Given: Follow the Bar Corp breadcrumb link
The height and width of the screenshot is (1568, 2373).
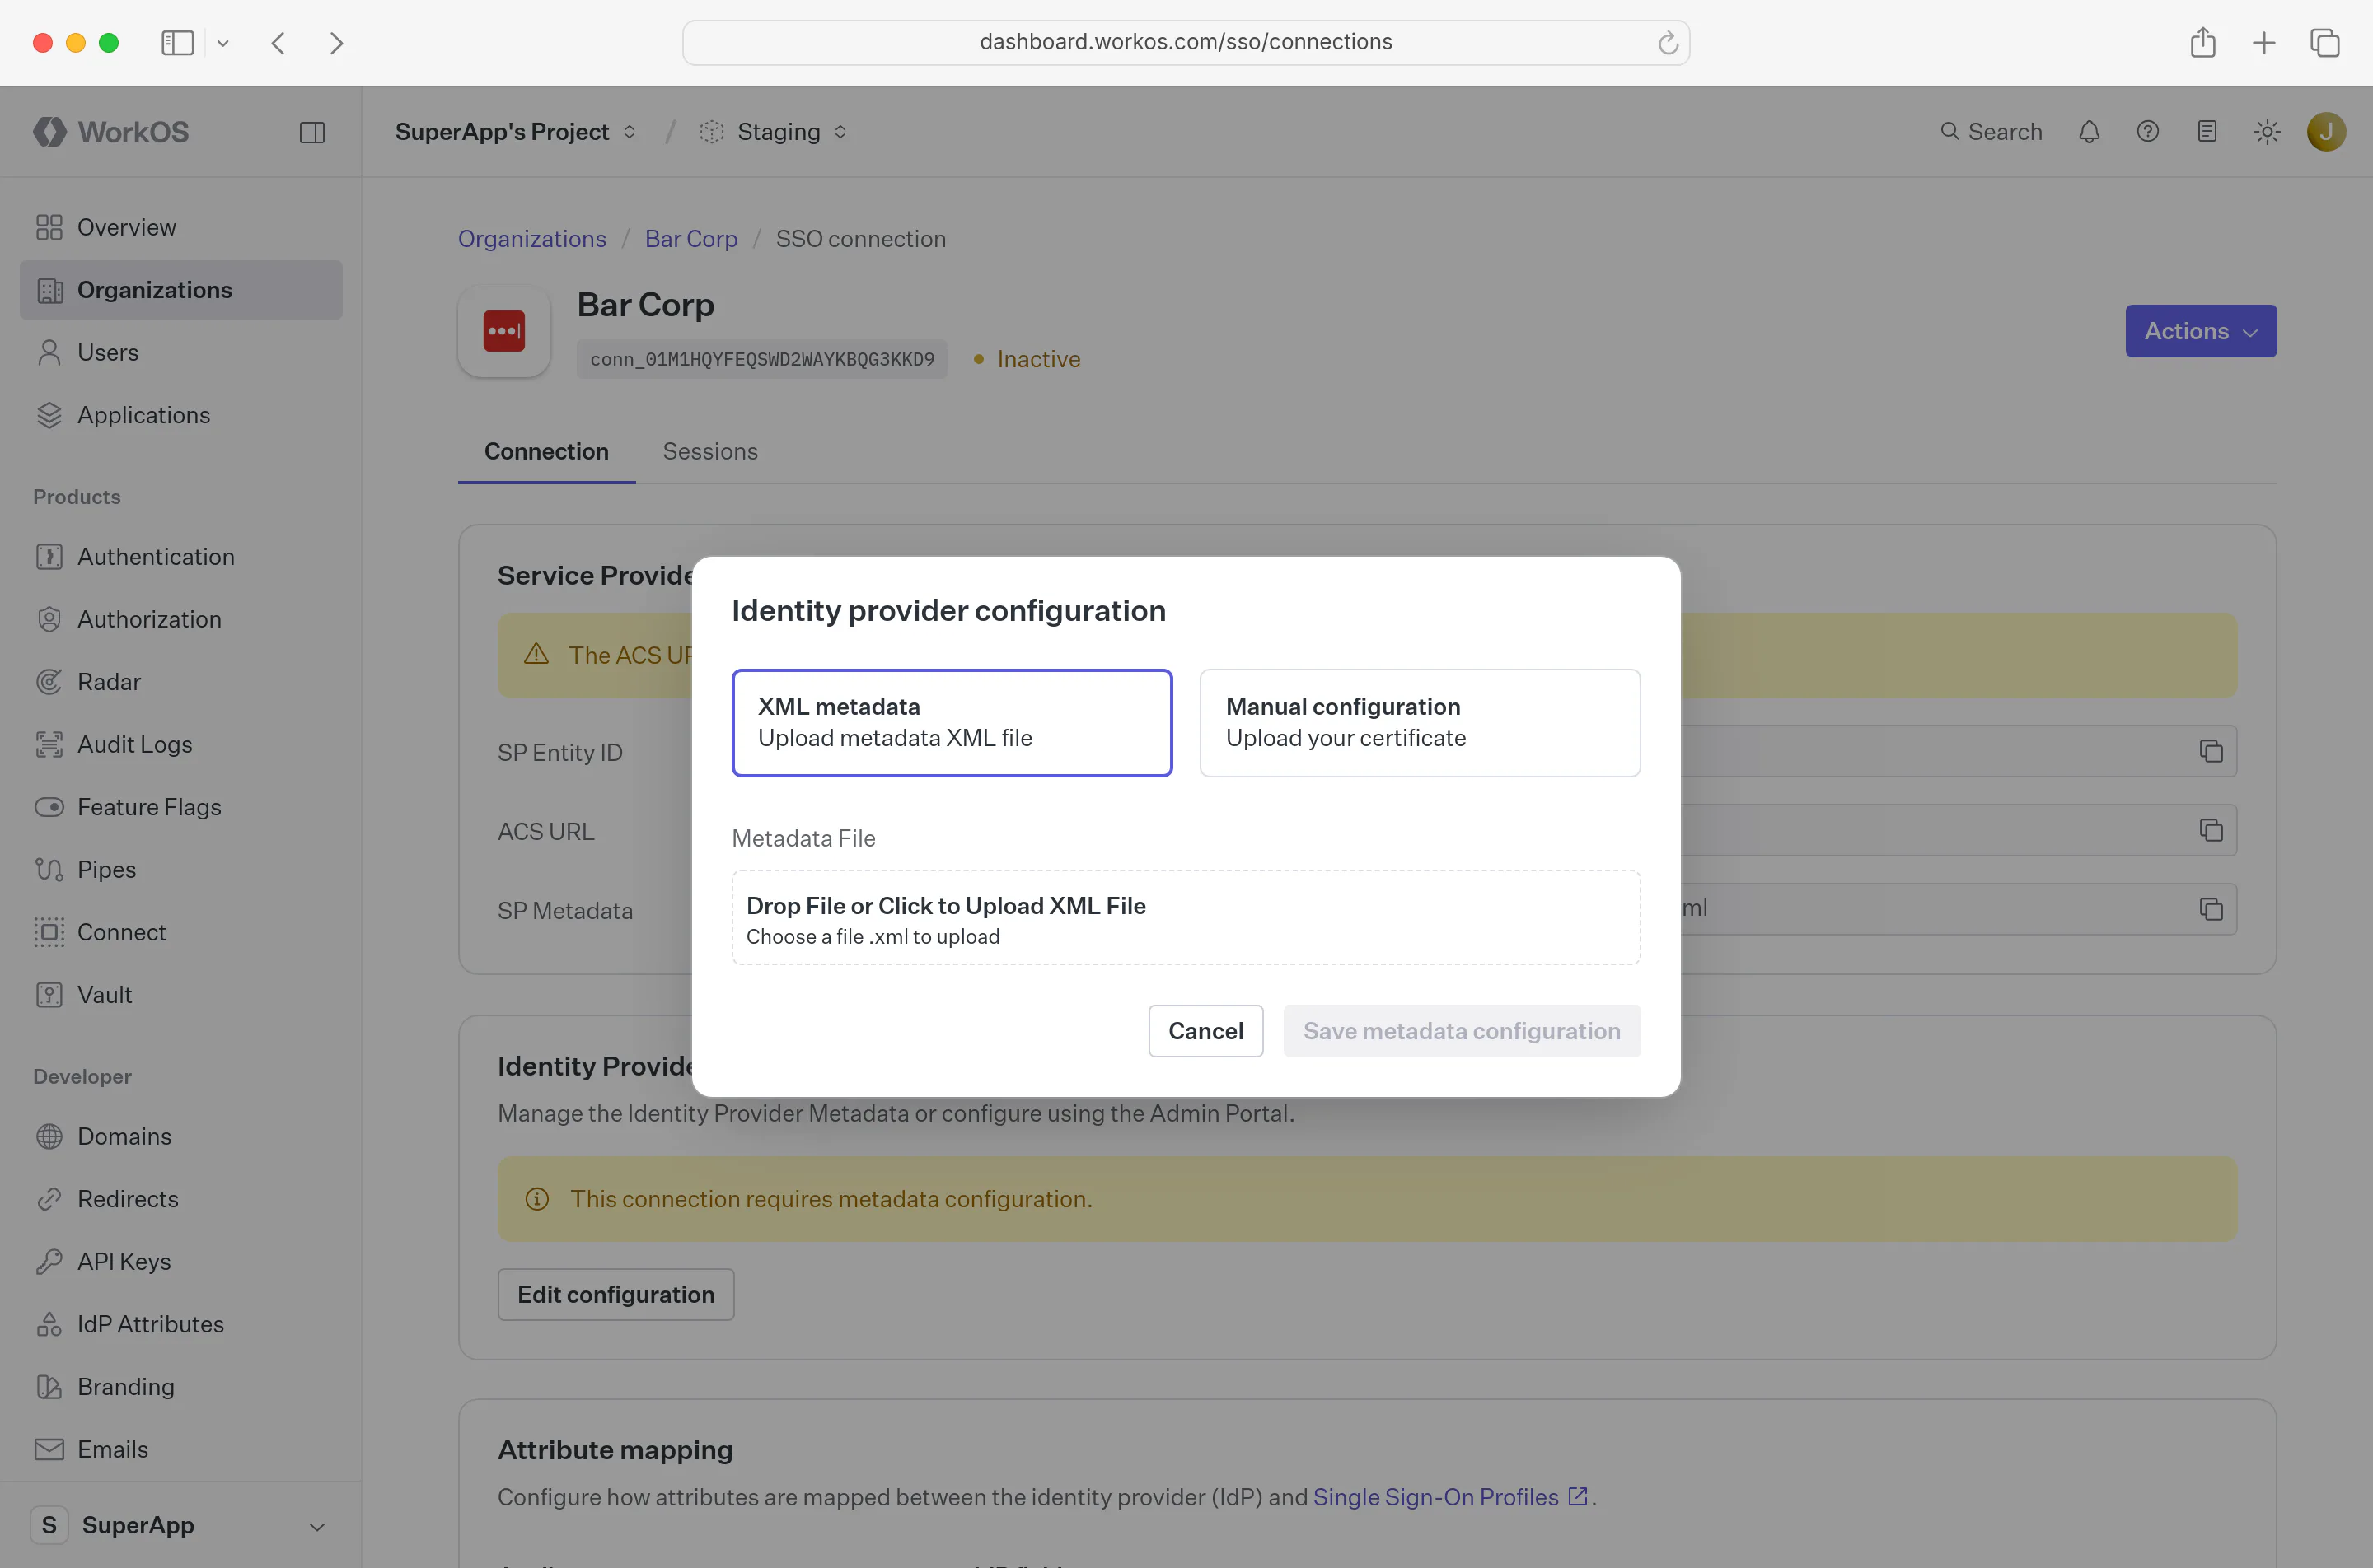Looking at the screenshot, I should pyautogui.click(x=691, y=238).
